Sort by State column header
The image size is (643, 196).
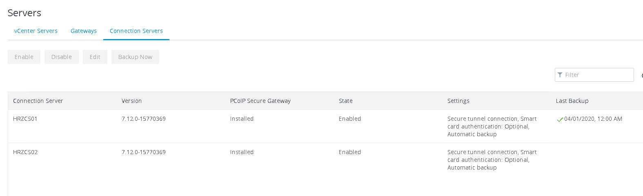[x=346, y=101]
